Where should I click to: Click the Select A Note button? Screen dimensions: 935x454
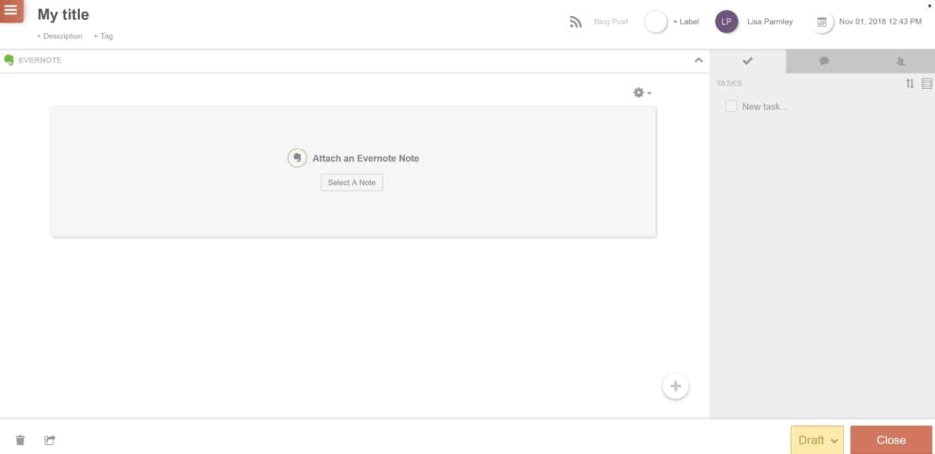pos(352,183)
